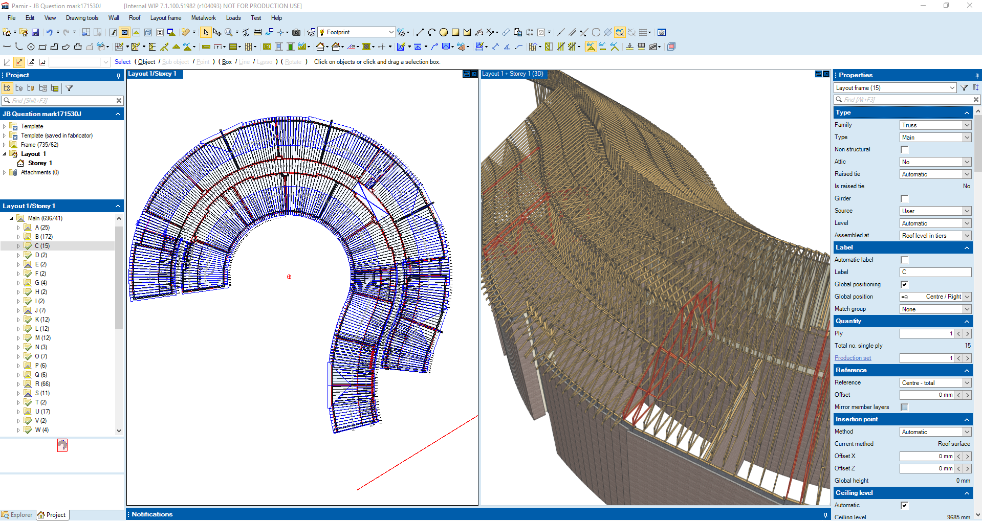This screenshot has height=521, width=982.
Task: Increase the Ply value with right arrow
Action: coord(967,334)
